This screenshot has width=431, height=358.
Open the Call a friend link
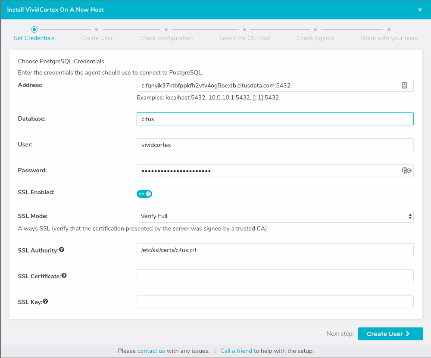click(x=236, y=351)
